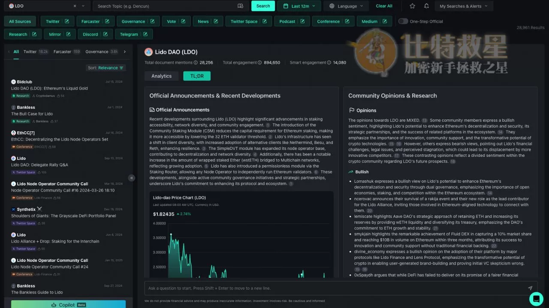The height and width of the screenshot is (308, 549).
Task: Select the All results tab
Action: click(x=16, y=52)
